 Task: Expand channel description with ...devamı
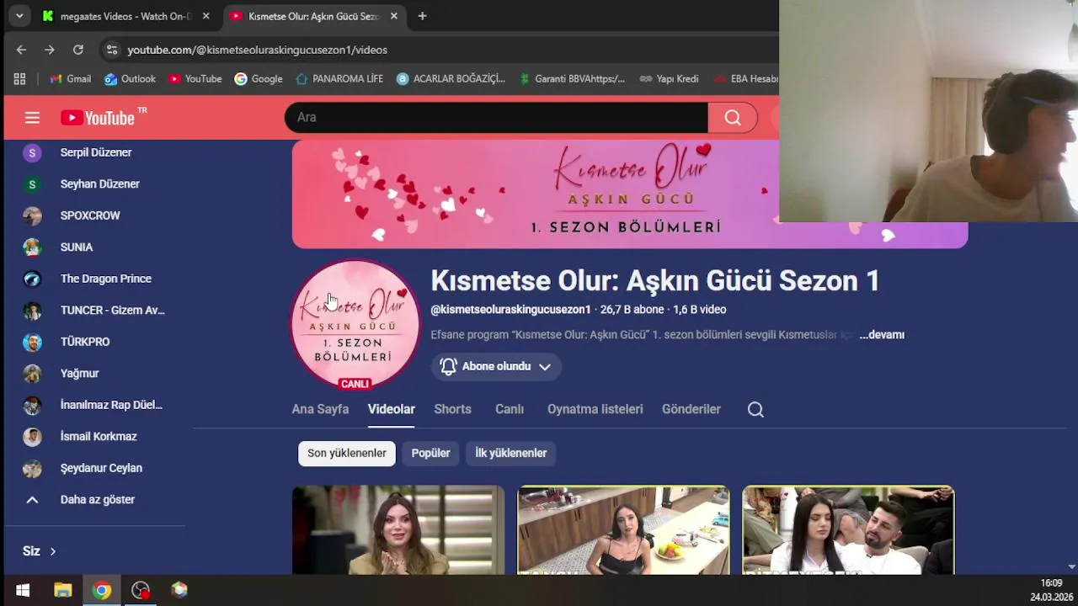(881, 335)
